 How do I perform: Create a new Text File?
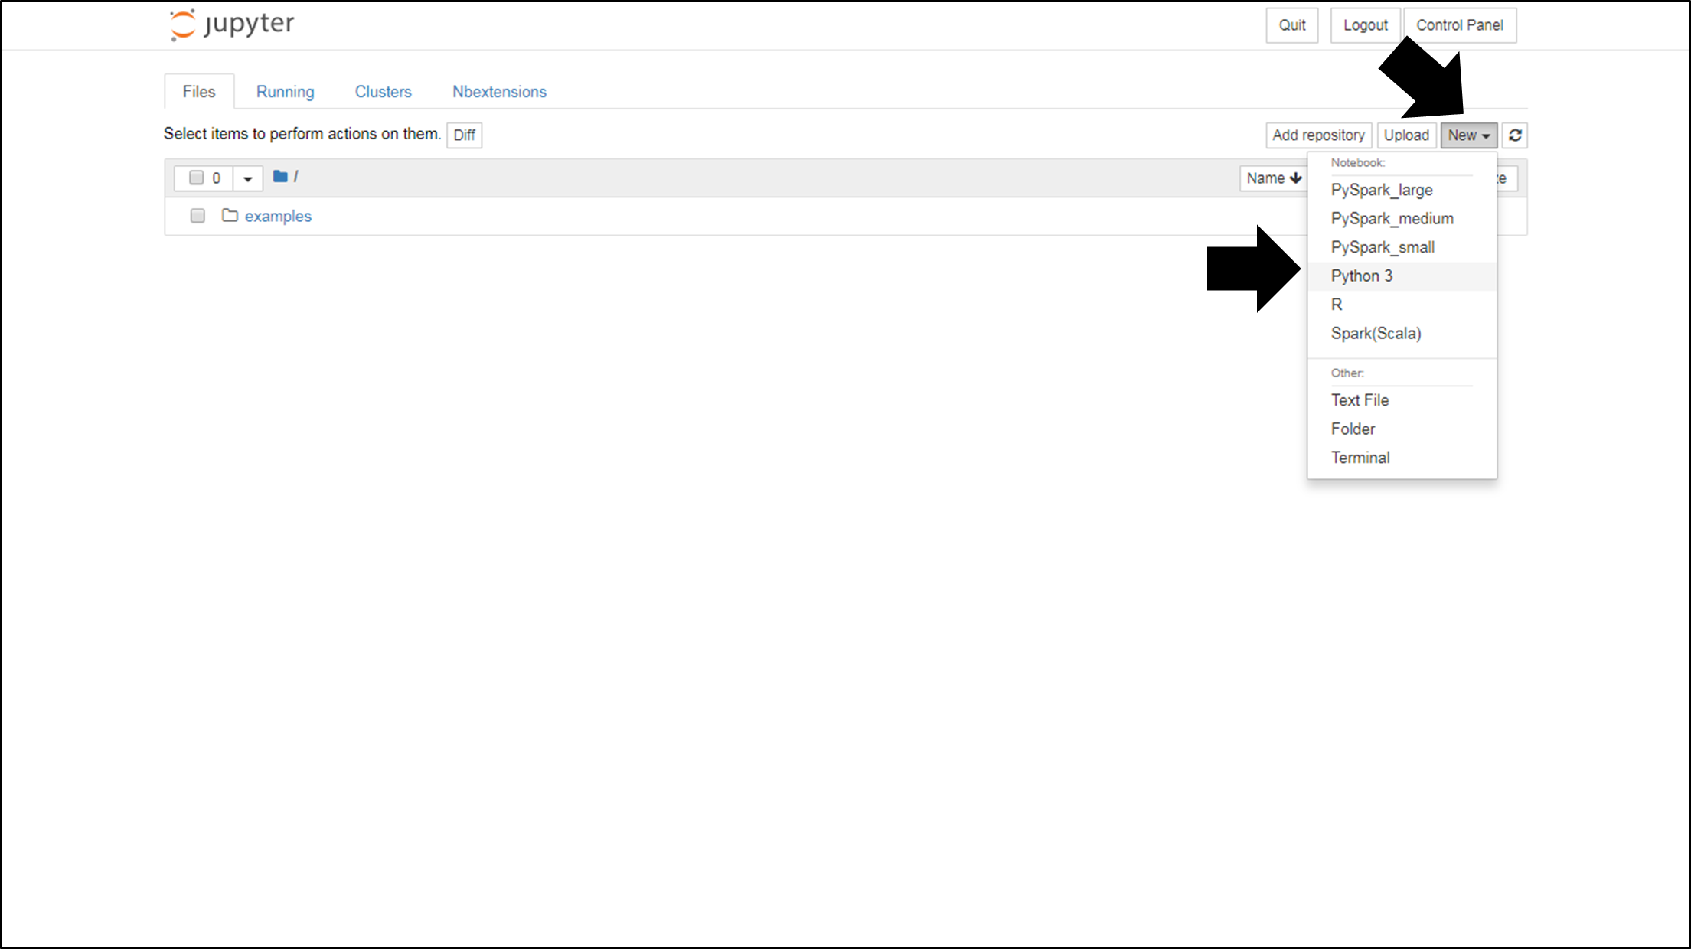click(x=1402, y=400)
